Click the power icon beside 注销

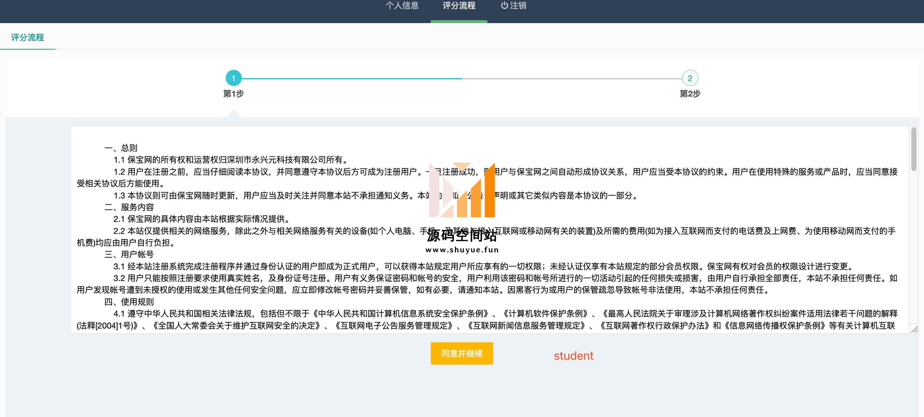pos(504,6)
